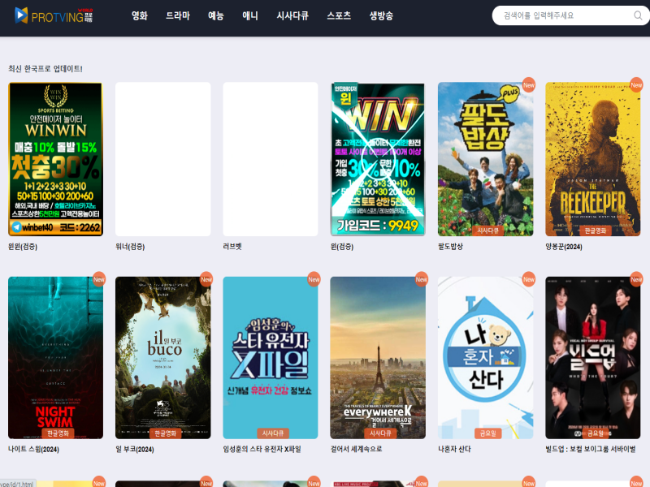Click the WINWIN sports betting banner
The height and width of the screenshot is (487, 650).
coord(55,159)
